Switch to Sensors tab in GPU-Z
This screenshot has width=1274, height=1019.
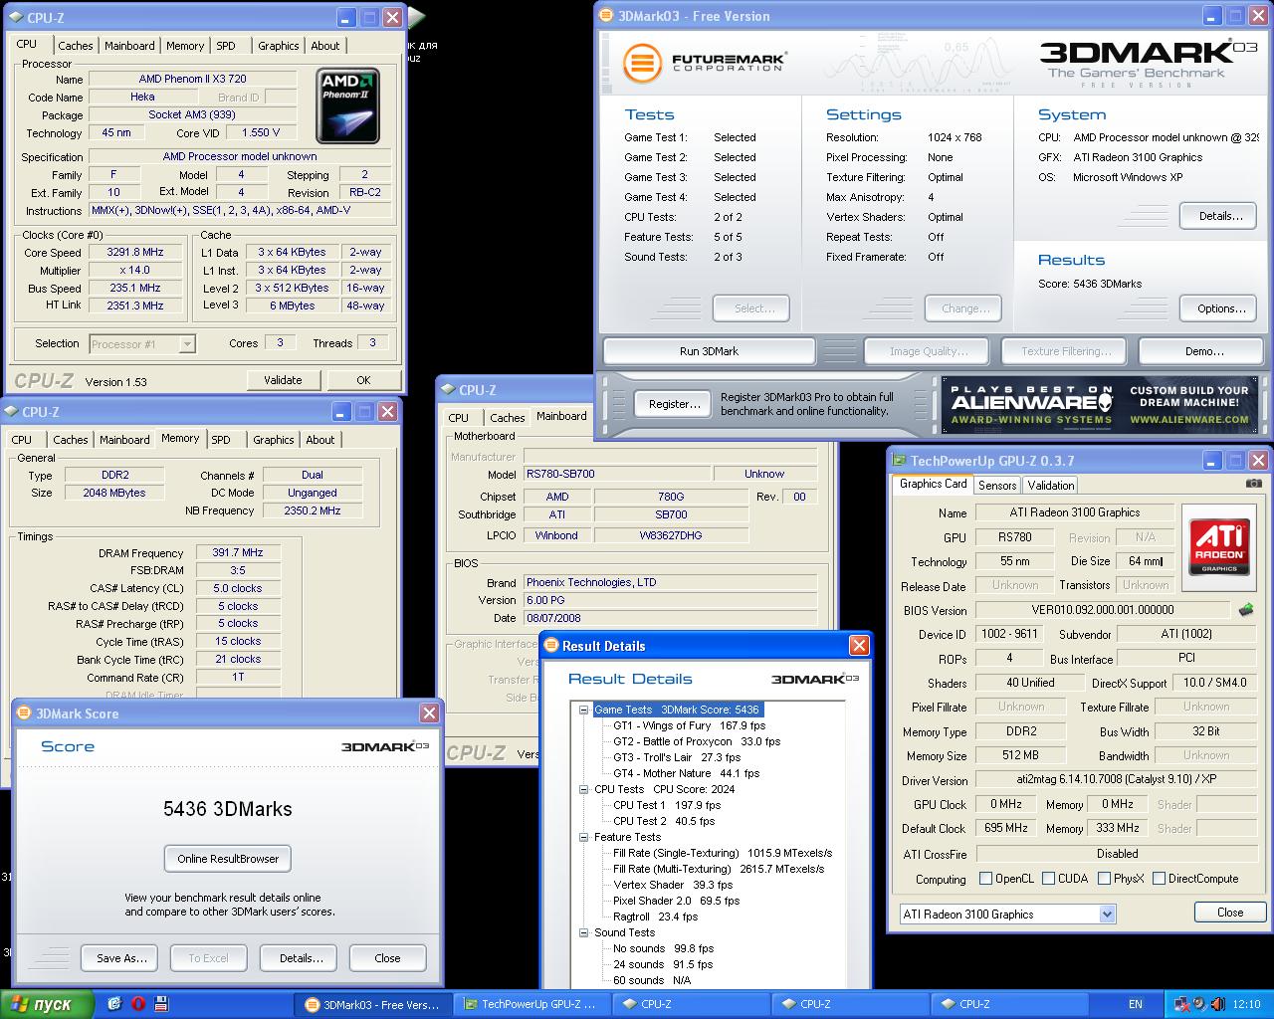997,486
